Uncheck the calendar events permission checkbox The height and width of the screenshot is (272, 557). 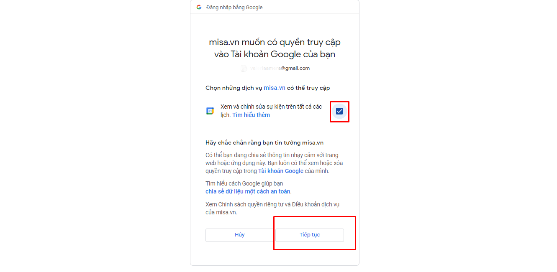339,111
